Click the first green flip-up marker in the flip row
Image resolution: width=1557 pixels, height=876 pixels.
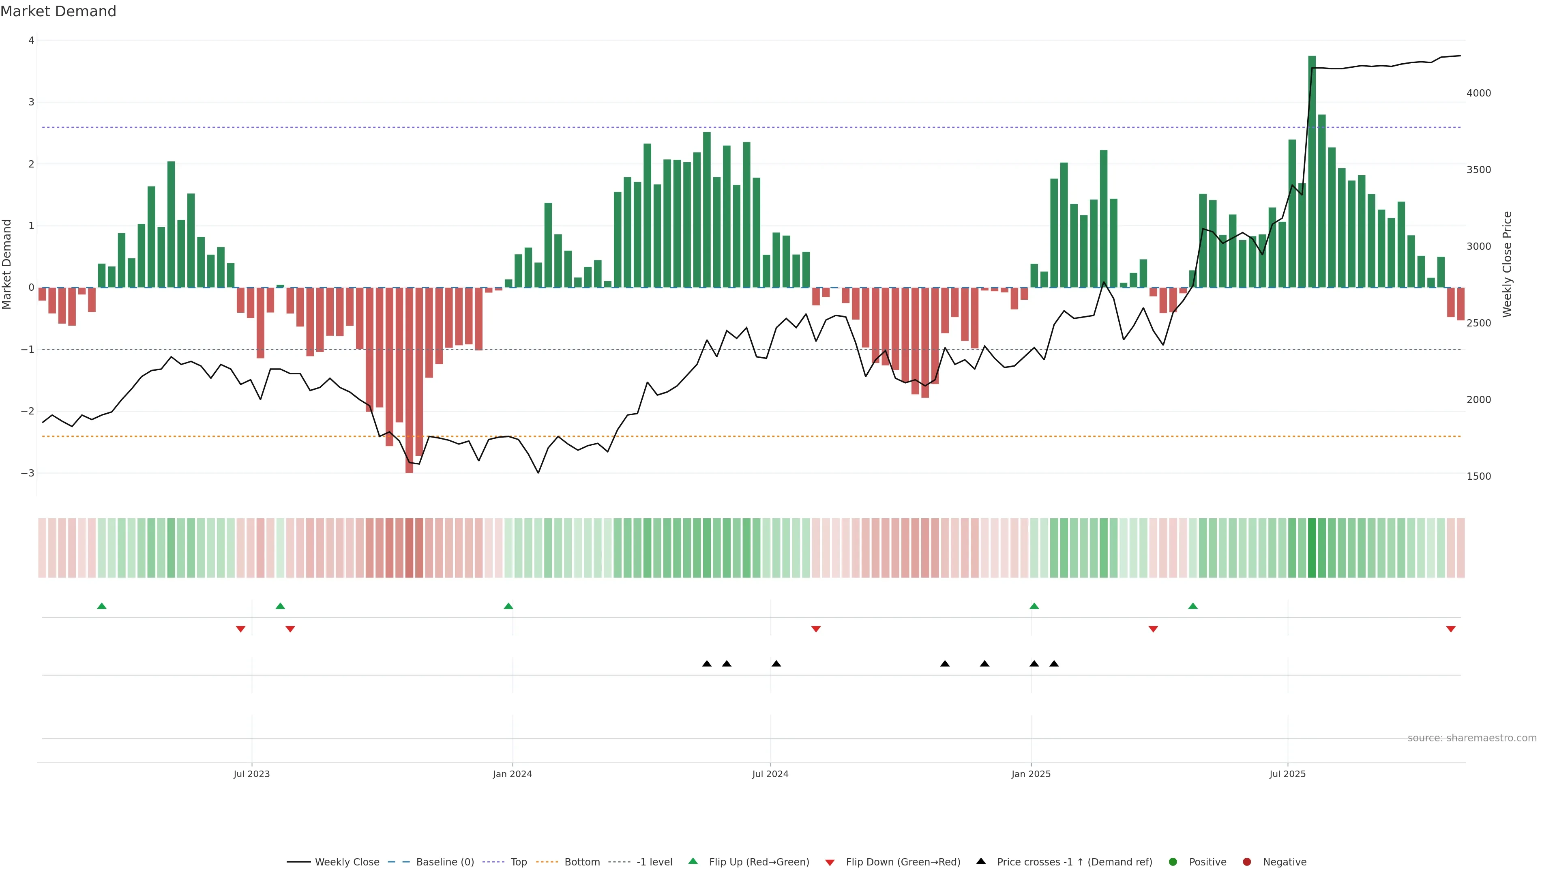click(x=101, y=606)
